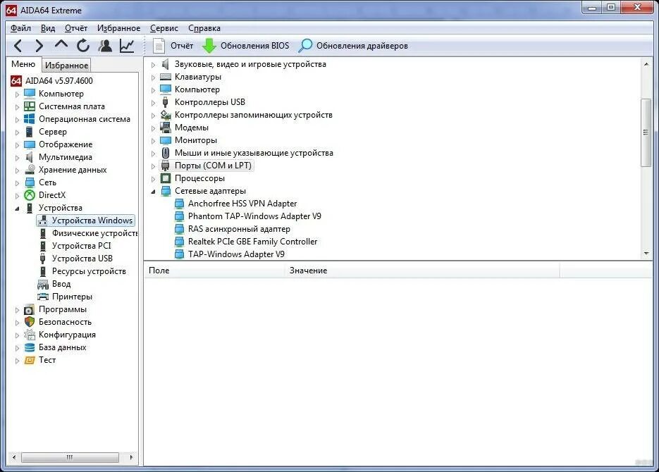The height and width of the screenshot is (472, 659).
Task: Select Контроллеры запоминающих устройств row
Action: click(253, 115)
